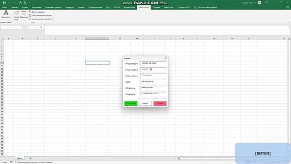Select column M header
This screenshot has width=291, height=164.
(x=214, y=38)
